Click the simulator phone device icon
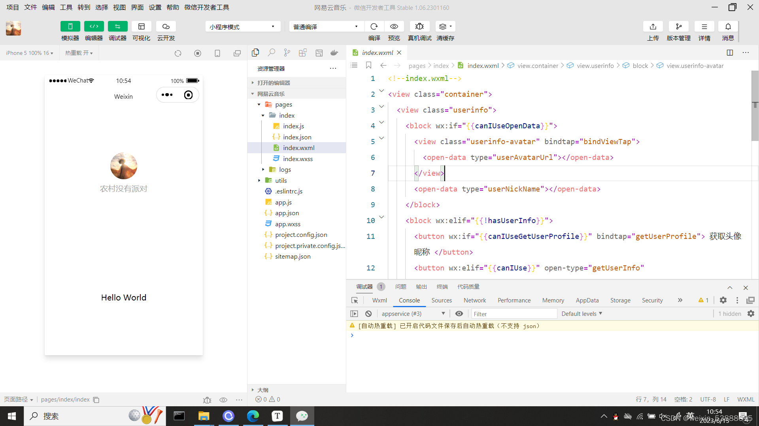 tap(217, 53)
